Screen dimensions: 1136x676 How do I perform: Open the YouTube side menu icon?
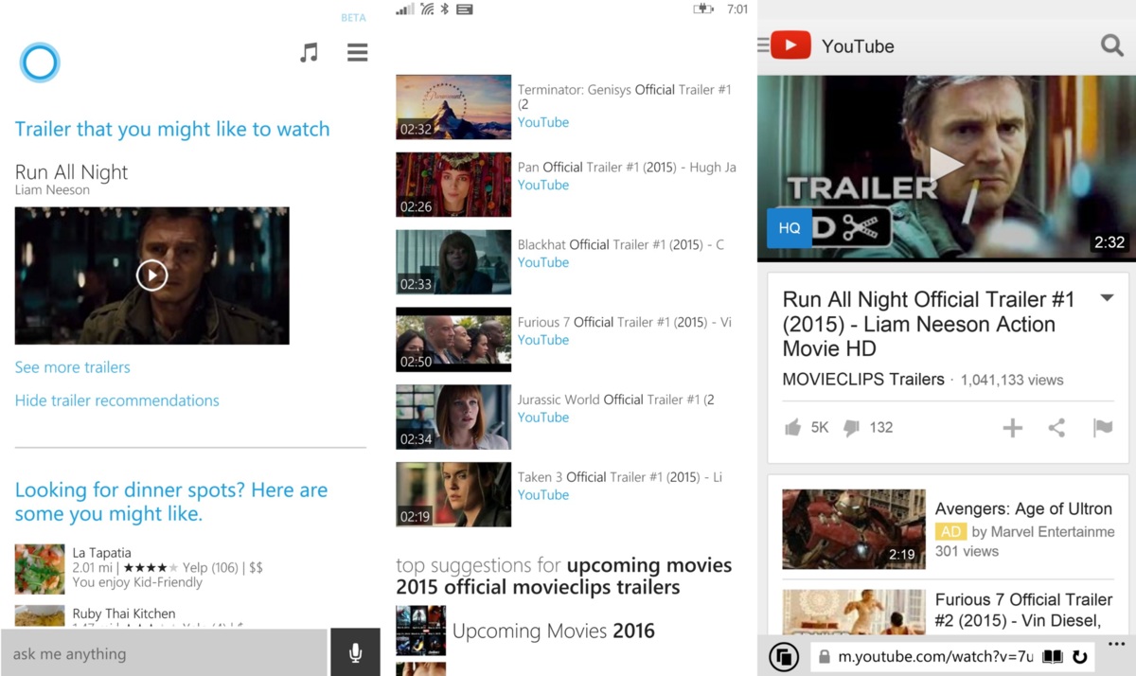pyautogui.click(x=763, y=45)
